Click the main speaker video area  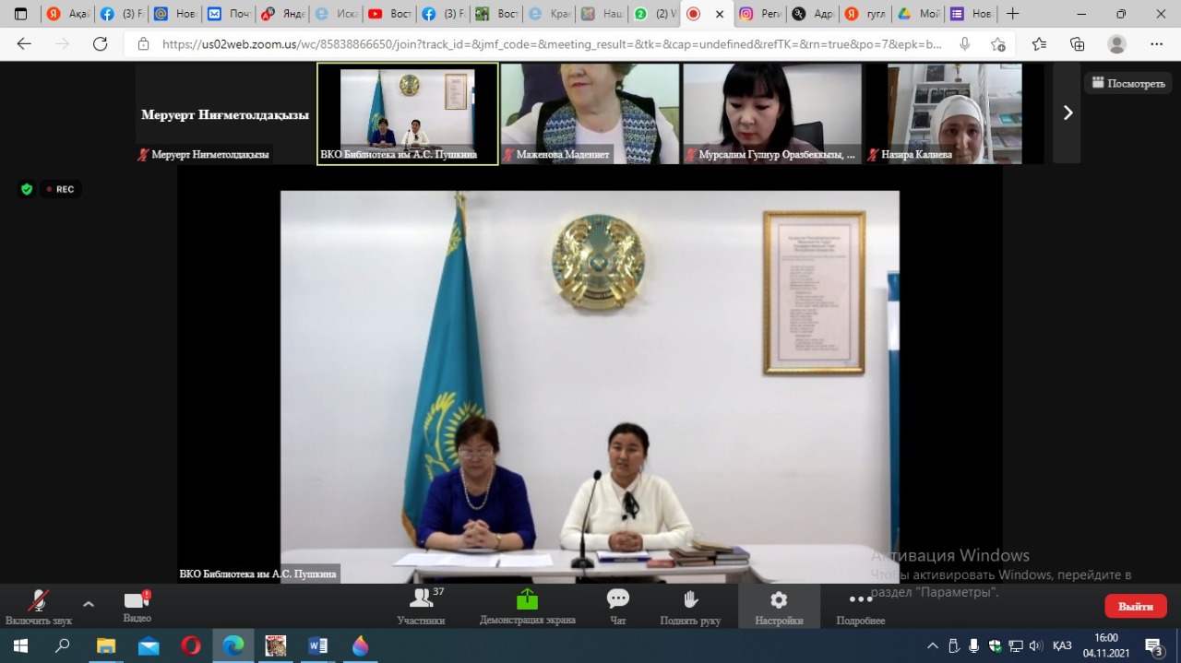click(x=590, y=386)
